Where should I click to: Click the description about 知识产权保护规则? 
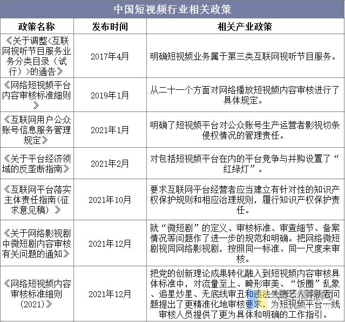coord(245,200)
